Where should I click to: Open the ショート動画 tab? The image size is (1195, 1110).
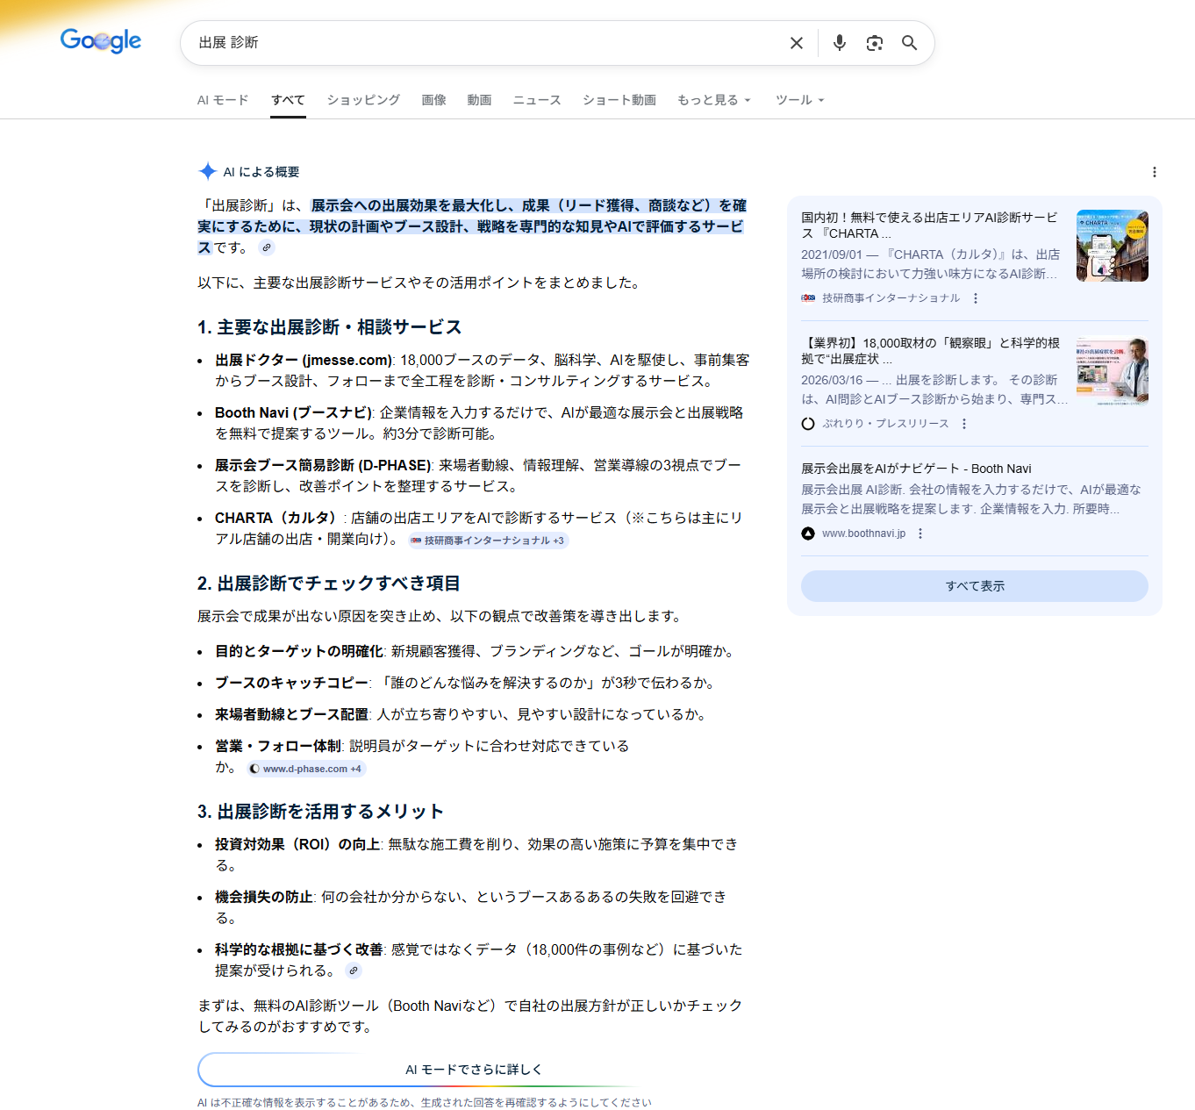619,100
